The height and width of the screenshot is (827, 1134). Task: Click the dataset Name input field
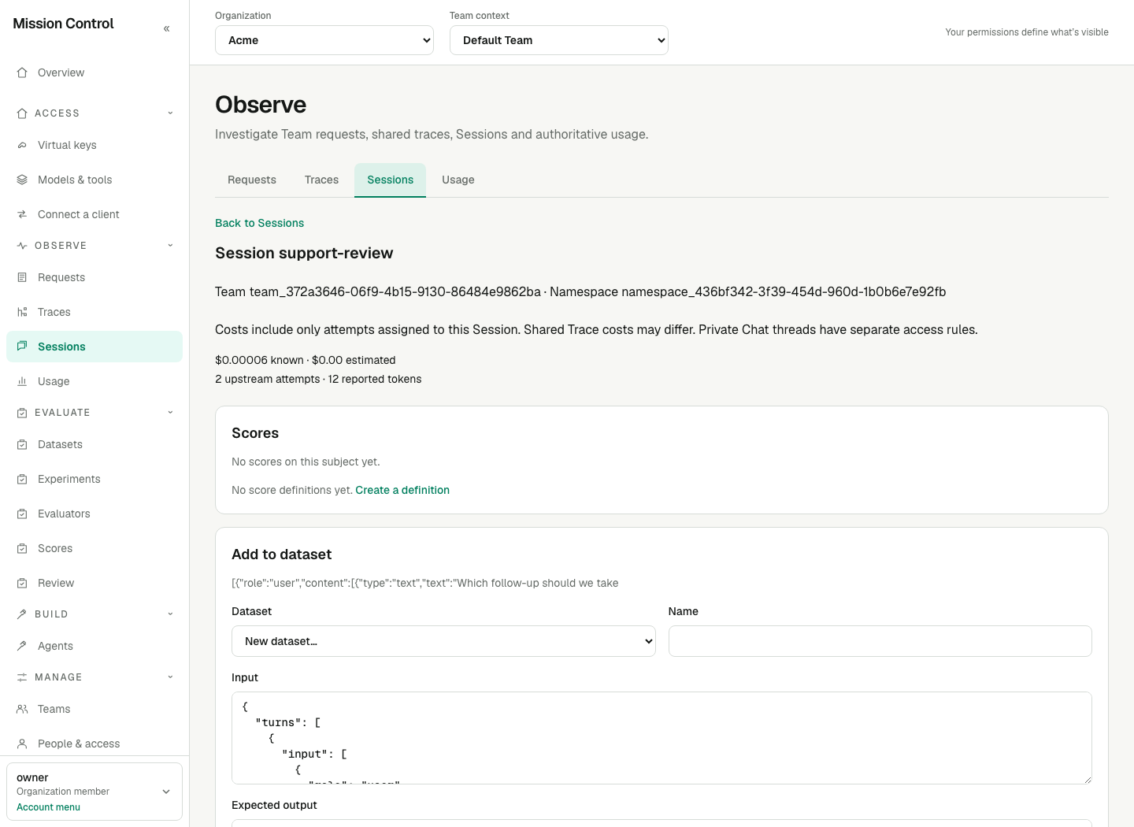pos(880,641)
